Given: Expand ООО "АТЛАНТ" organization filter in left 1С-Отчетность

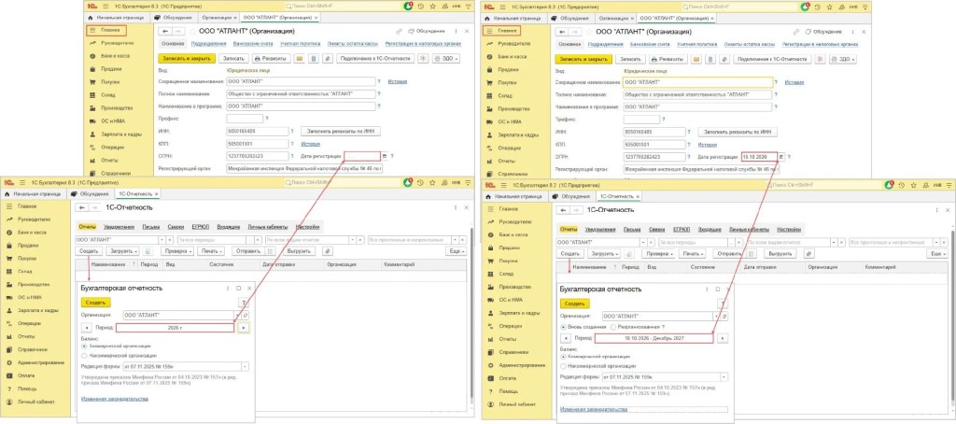Looking at the screenshot, I should pos(162,240).
